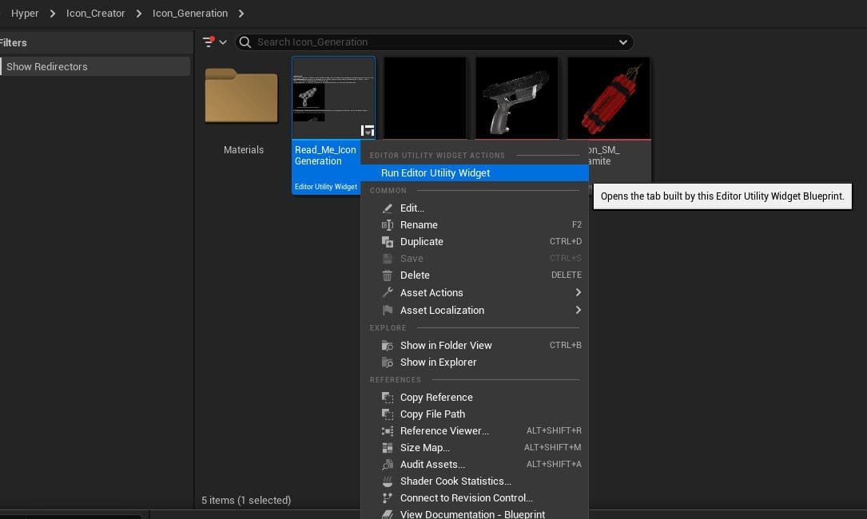Click the wrench icon for Asset Actions
Screen dimensions: 867x519
click(x=388, y=293)
